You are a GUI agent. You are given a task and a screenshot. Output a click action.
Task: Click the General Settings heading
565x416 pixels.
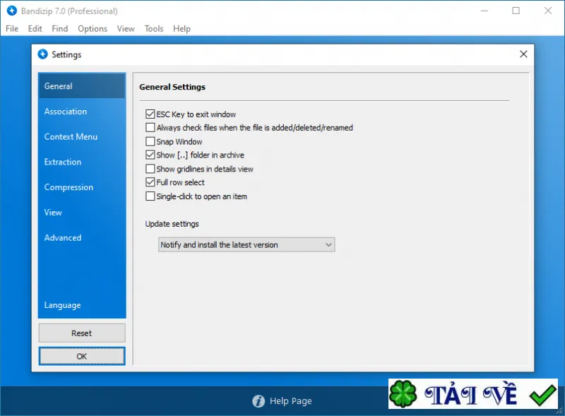click(x=172, y=87)
